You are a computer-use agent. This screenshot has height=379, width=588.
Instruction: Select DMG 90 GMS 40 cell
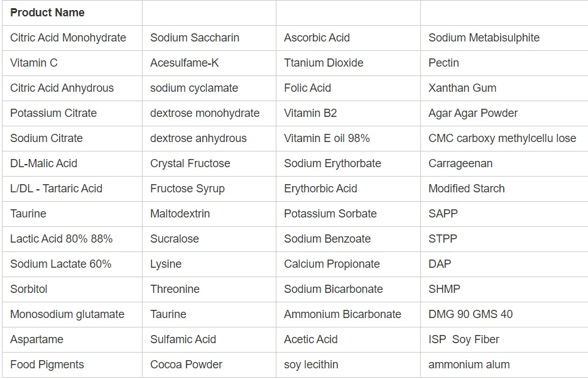tap(471, 314)
